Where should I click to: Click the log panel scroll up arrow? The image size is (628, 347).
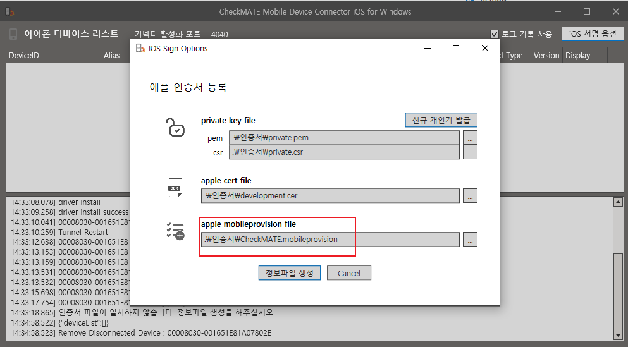(x=618, y=202)
